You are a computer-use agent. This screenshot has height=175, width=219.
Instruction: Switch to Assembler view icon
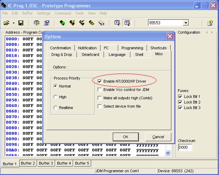point(117,23)
